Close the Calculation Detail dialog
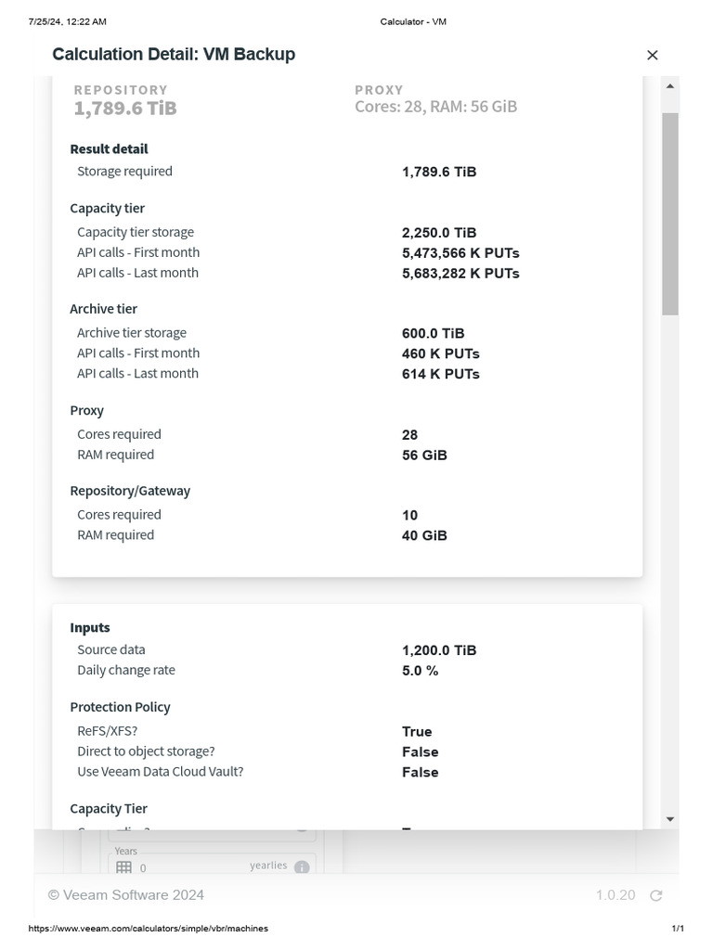 (652, 56)
